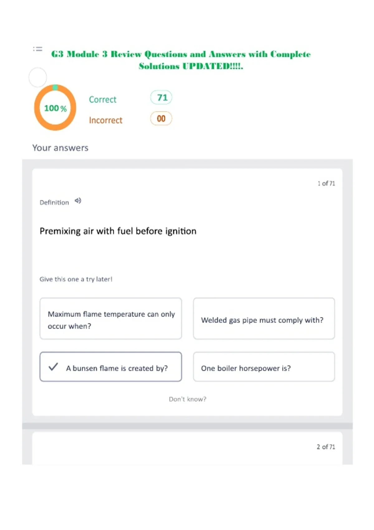
Task: Click the 'Your answers' heading
Action: (60, 148)
